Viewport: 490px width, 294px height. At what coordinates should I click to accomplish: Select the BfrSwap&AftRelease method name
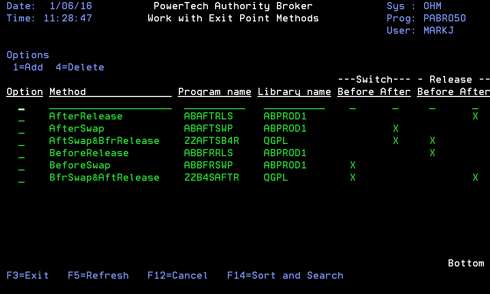[104, 177]
